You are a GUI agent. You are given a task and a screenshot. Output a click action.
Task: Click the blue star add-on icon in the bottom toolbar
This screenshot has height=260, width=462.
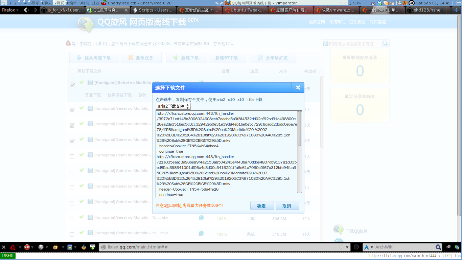tap(70, 247)
